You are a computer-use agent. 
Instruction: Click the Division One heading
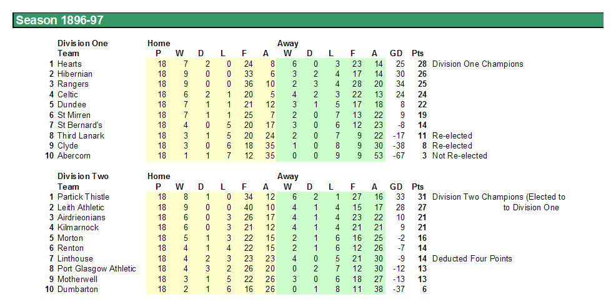[x=82, y=43]
